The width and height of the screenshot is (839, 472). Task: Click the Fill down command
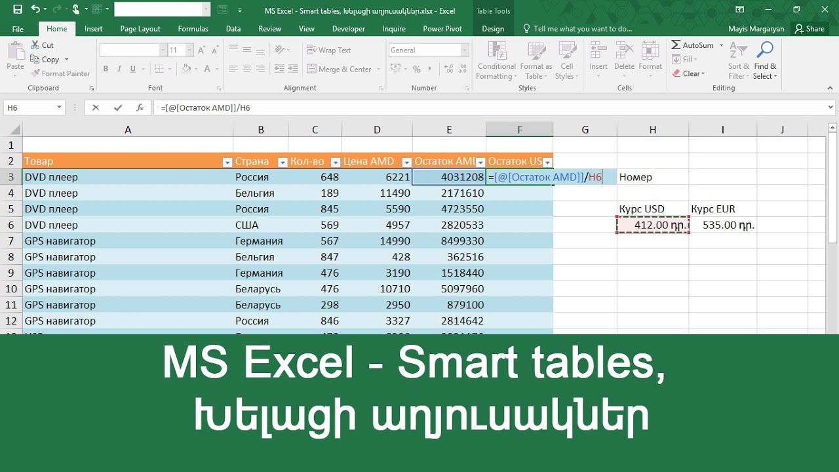pos(684,60)
